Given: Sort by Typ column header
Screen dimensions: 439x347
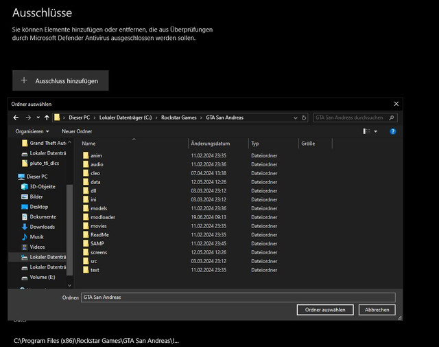Looking at the screenshot, I should (x=254, y=144).
